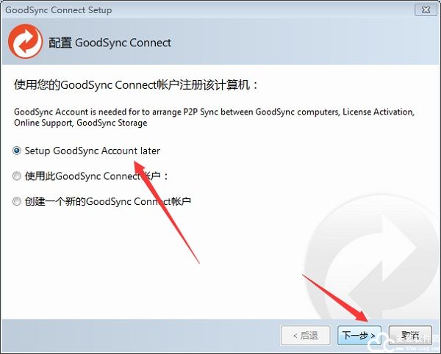Click the blue header banner area
Screen dimensions: 441x354
point(220,41)
